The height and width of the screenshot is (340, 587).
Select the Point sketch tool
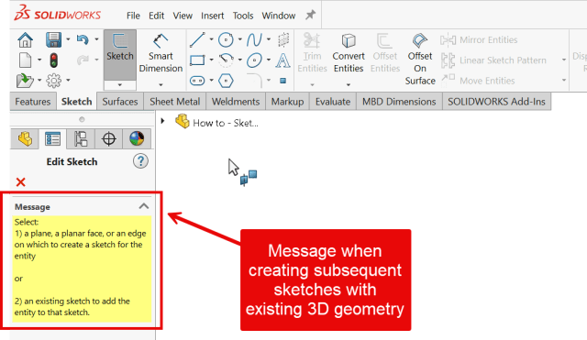click(283, 81)
